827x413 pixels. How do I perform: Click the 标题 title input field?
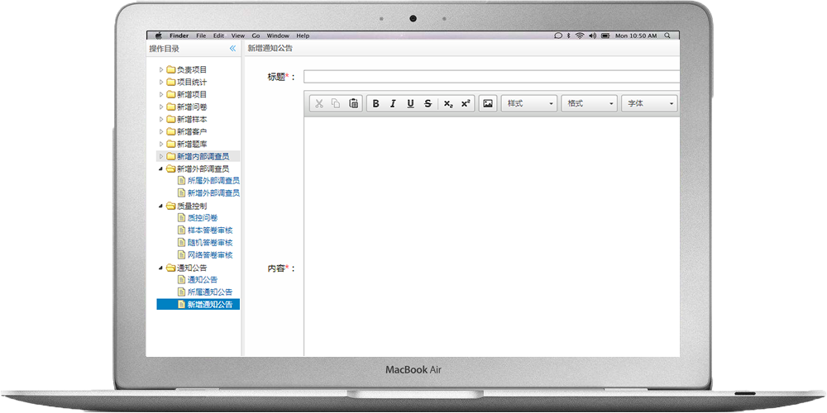tap(491, 77)
